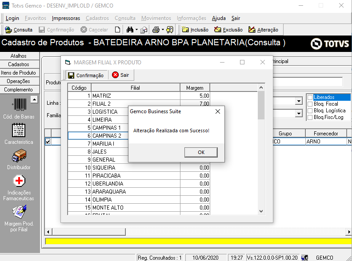
Task: Click the red Sair button in Margem Filial
Action: tap(121, 75)
